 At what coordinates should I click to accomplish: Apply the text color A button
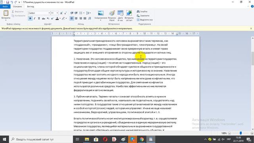click(57, 19)
